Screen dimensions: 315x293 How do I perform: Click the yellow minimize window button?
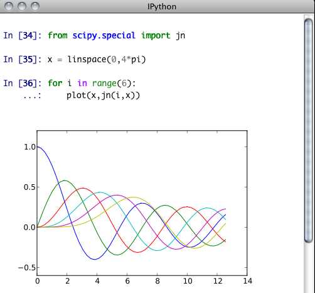22,6
